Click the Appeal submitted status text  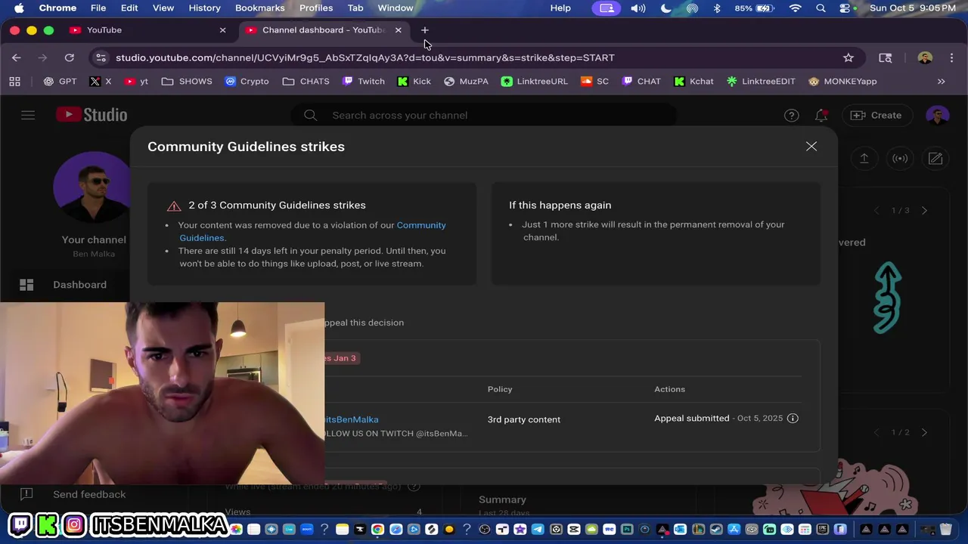[x=692, y=419]
